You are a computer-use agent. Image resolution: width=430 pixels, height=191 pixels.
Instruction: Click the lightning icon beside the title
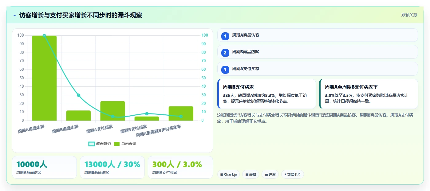(14, 15)
